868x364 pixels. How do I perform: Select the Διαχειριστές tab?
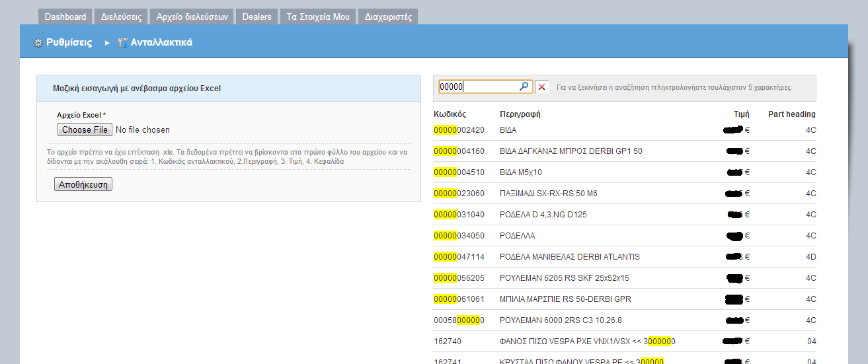[x=388, y=17]
